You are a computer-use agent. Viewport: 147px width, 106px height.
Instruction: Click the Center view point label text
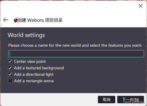pos(30,62)
